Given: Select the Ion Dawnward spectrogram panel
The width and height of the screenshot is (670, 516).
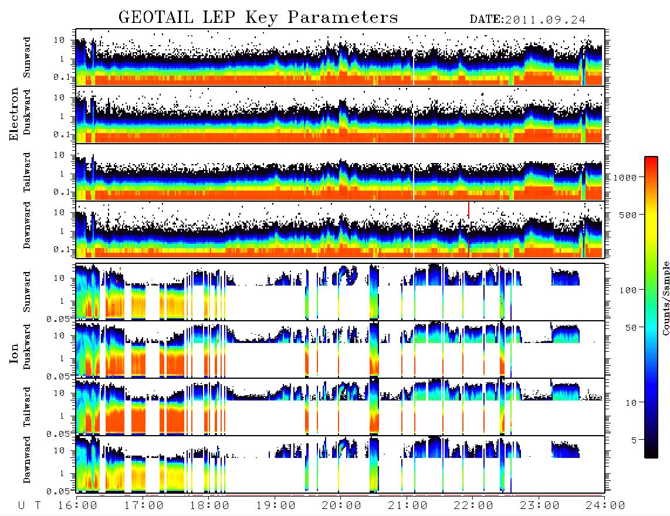Looking at the screenshot, I should pos(340,464).
